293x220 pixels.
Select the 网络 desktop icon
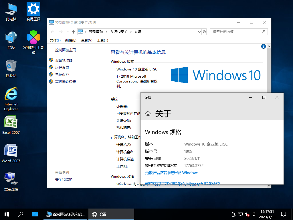tap(11, 40)
